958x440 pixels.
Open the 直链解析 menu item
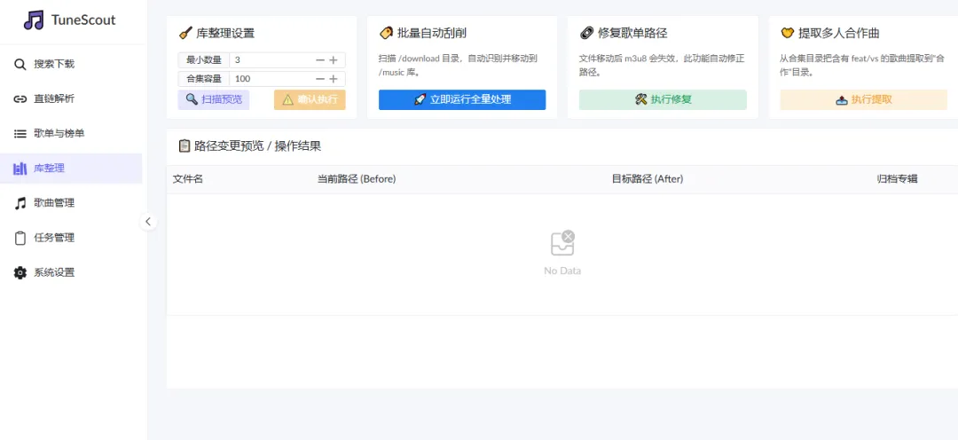tap(71, 99)
